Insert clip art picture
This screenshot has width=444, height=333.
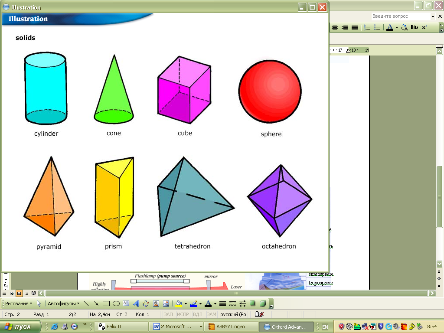pos(156,304)
